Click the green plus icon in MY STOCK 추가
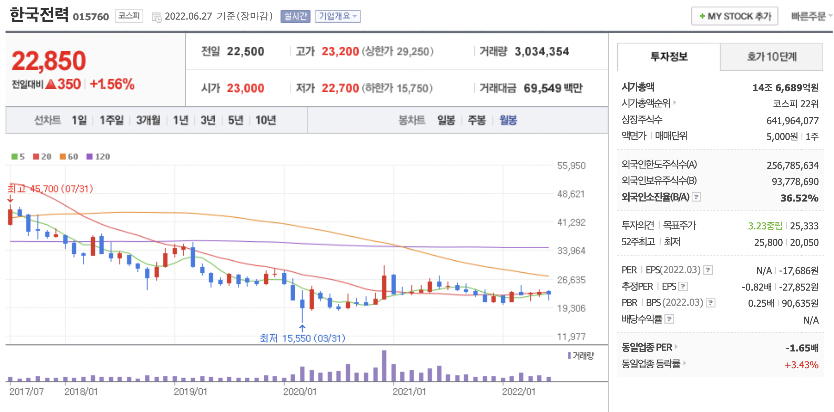 pyautogui.click(x=702, y=16)
